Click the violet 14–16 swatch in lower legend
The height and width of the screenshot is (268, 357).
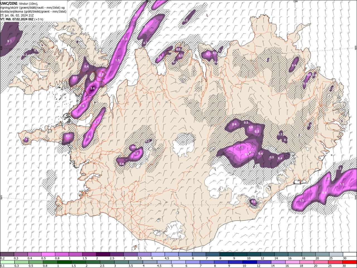pyautogui.click(x=278, y=262)
